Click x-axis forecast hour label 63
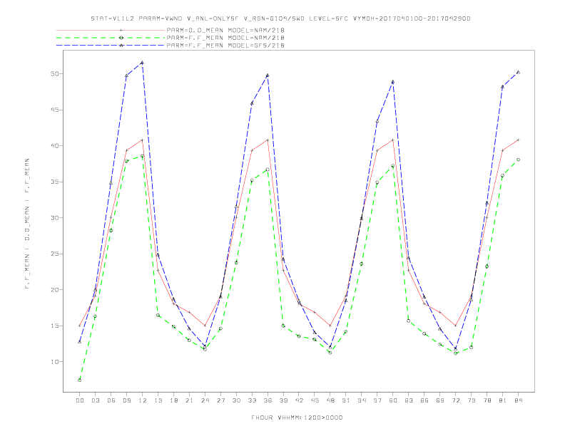Image resolution: width=565 pixels, height=436 pixels. [x=409, y=400]
